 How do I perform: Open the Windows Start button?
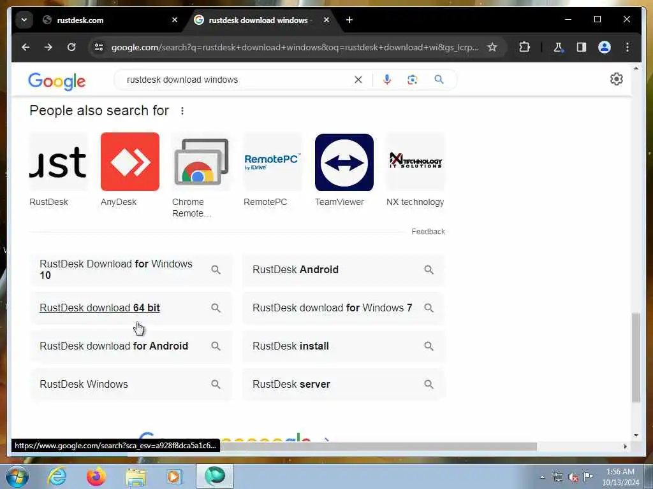coord(17,476)
